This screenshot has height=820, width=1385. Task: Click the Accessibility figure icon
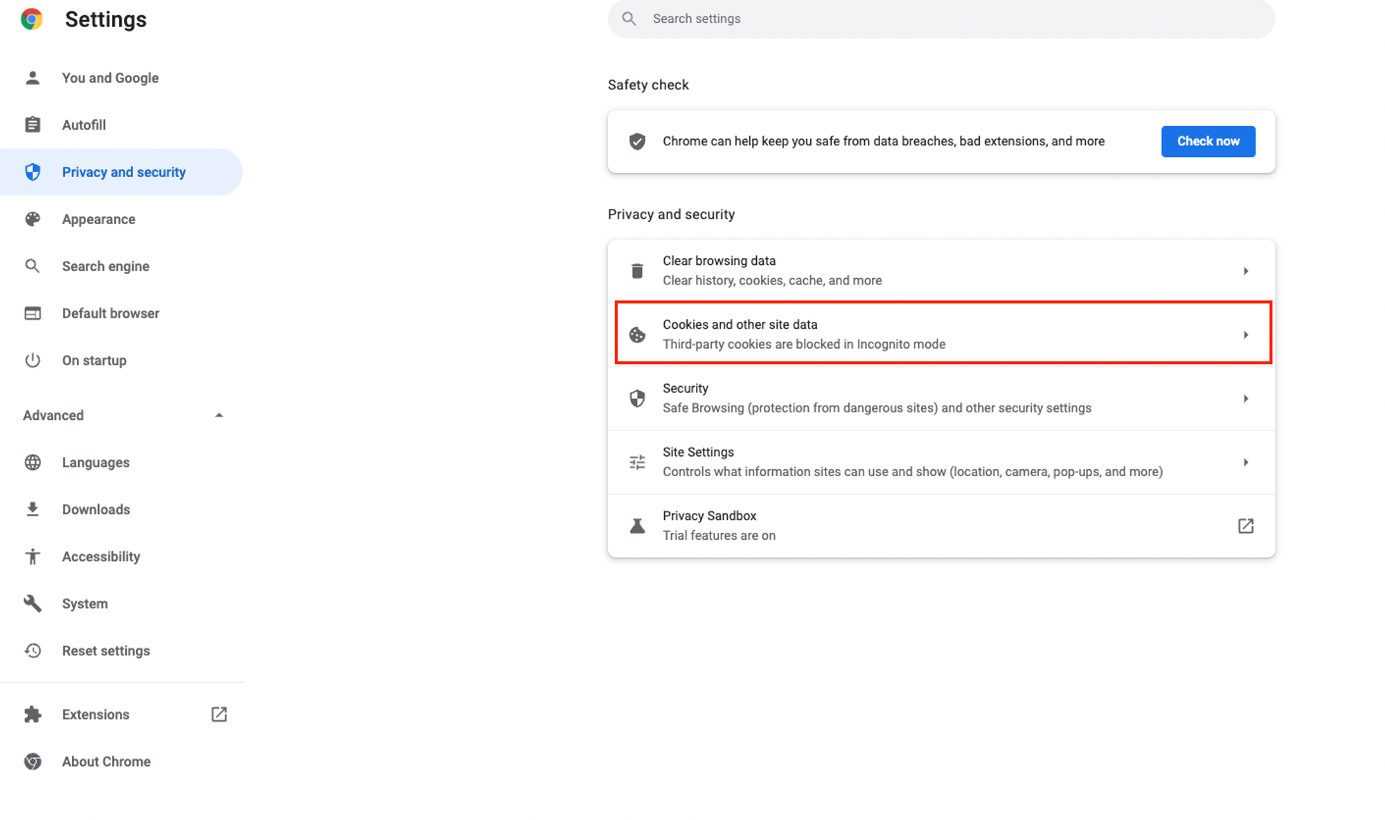(33, 556)
